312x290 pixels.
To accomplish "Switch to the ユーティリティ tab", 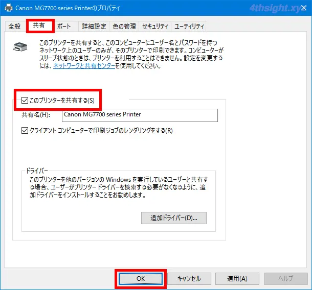I will (189, 26).
